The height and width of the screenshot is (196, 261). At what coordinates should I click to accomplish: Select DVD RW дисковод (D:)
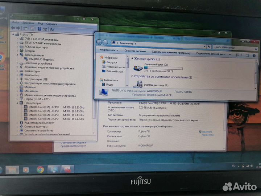pyautogui.click(x=156, y=85)
